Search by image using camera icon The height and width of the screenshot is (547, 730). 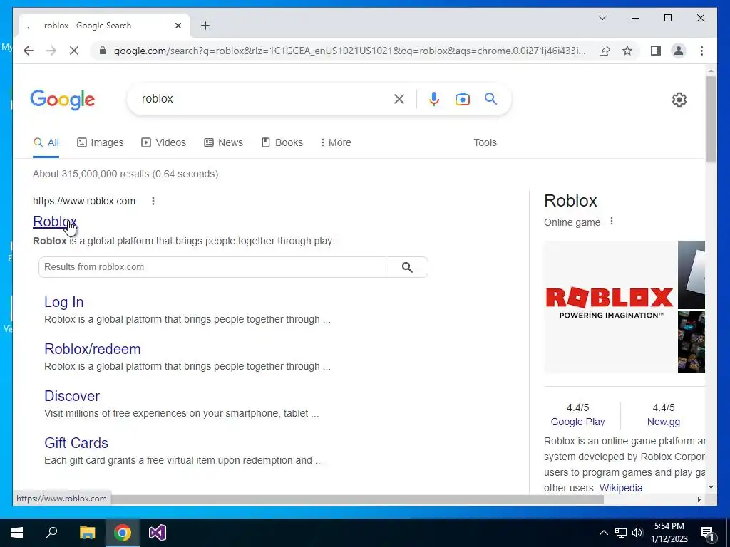coord(462,98)
